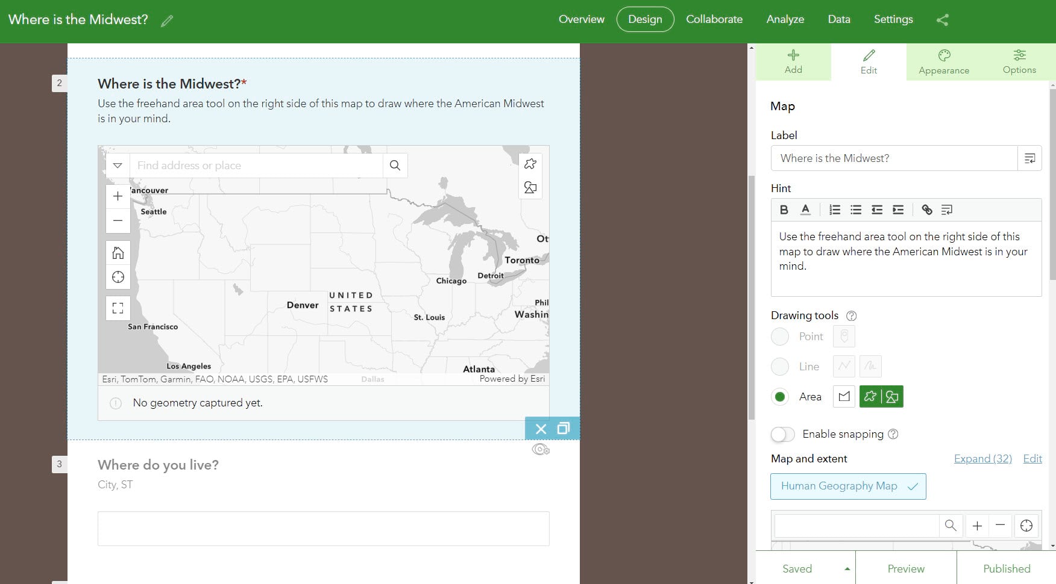This screenshot has width=1056, height=584.
Task: Select the Area drawing tool option
Action: point(780,397)
